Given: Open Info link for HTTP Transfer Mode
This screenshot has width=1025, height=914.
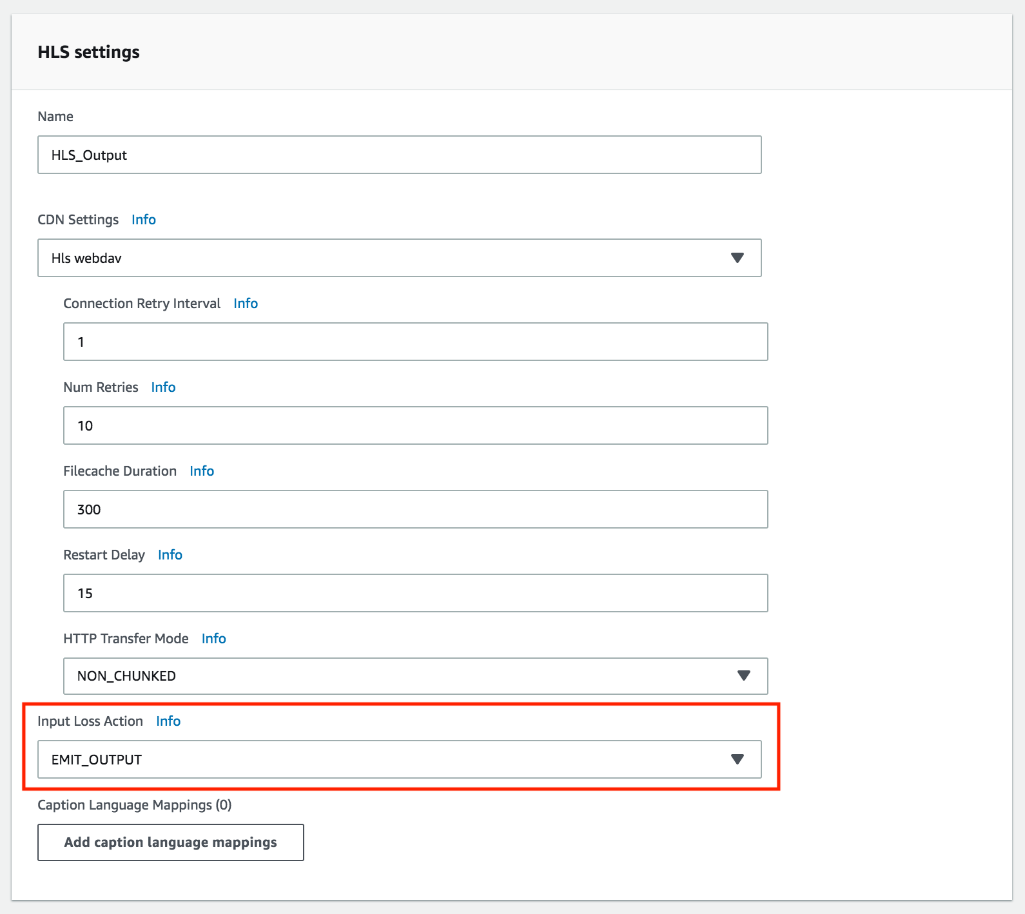Looking at the screenshot, I should [x=213, y=639].
